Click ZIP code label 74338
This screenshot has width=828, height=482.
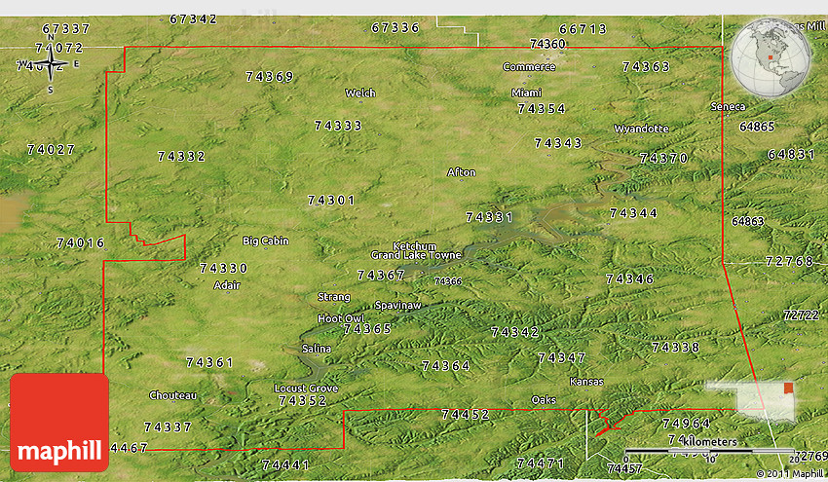tap(675, 347)
